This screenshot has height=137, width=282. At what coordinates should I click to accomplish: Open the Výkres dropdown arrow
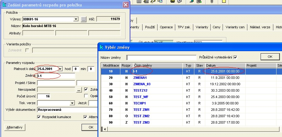tap(76, 19)
